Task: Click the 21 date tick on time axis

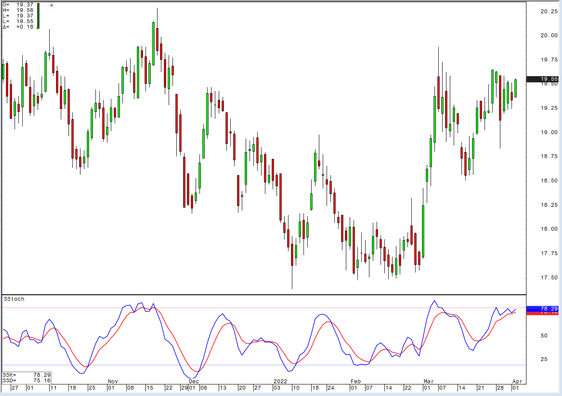Action: point(481,388)
